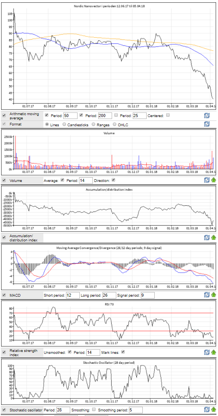Refresh the Relative strength index chart
218x416 pixels.
click(207, 353)
